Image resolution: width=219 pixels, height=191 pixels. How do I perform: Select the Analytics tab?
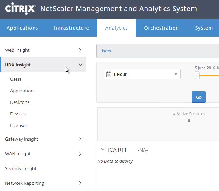(116, 28)
